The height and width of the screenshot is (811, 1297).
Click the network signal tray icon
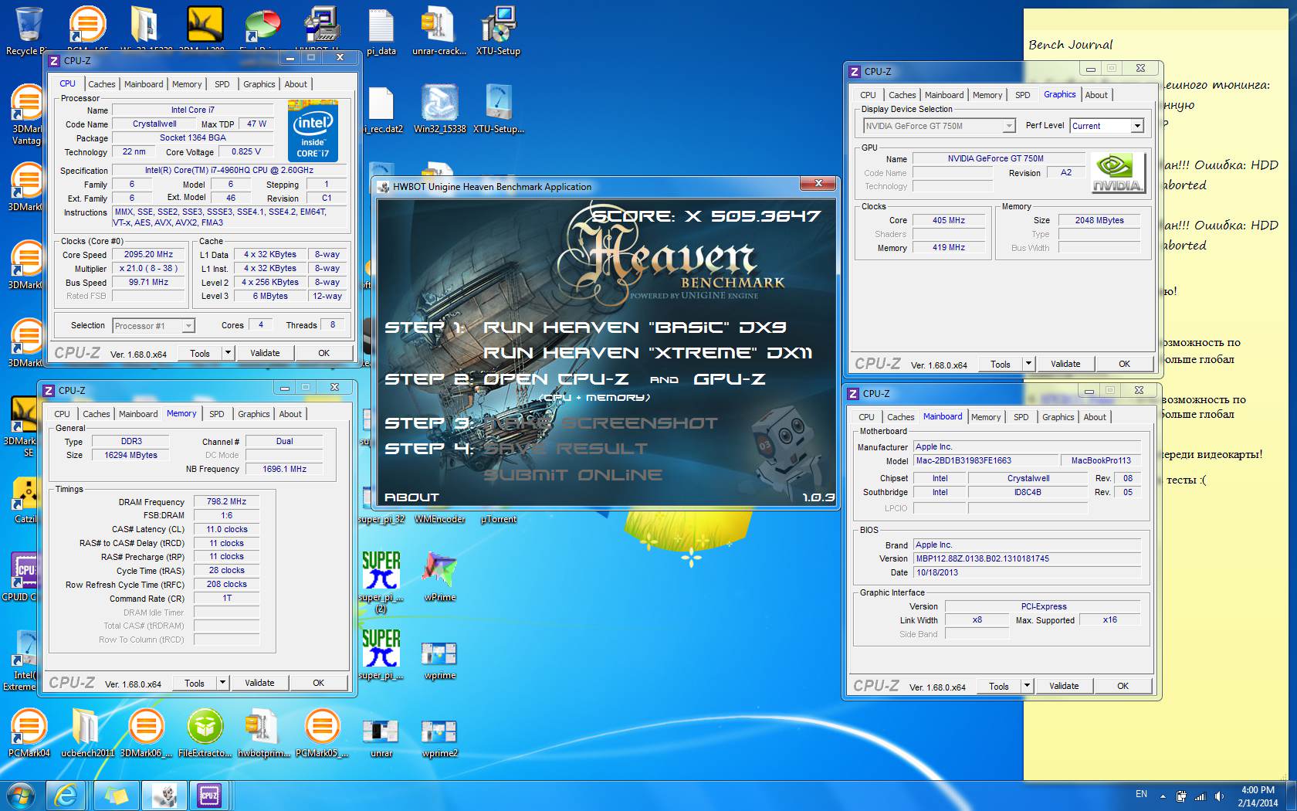point(1200,796)
